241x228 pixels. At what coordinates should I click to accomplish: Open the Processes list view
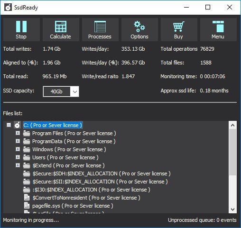tap(100, 29)
